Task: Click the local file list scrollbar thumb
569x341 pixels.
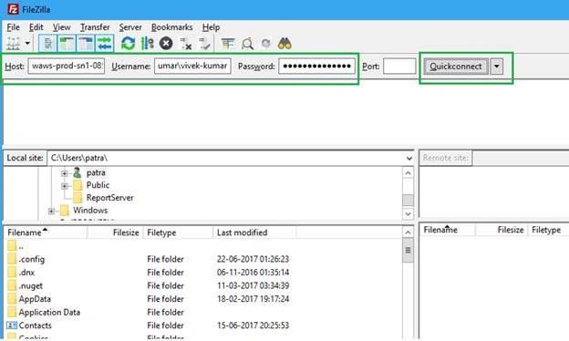Action: coord(408,251)
